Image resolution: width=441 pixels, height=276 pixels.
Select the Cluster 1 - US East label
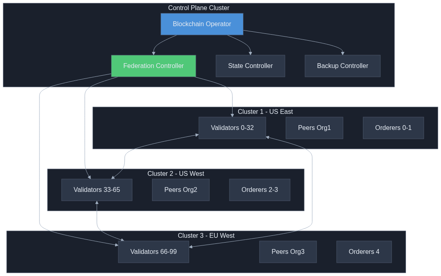265,112
